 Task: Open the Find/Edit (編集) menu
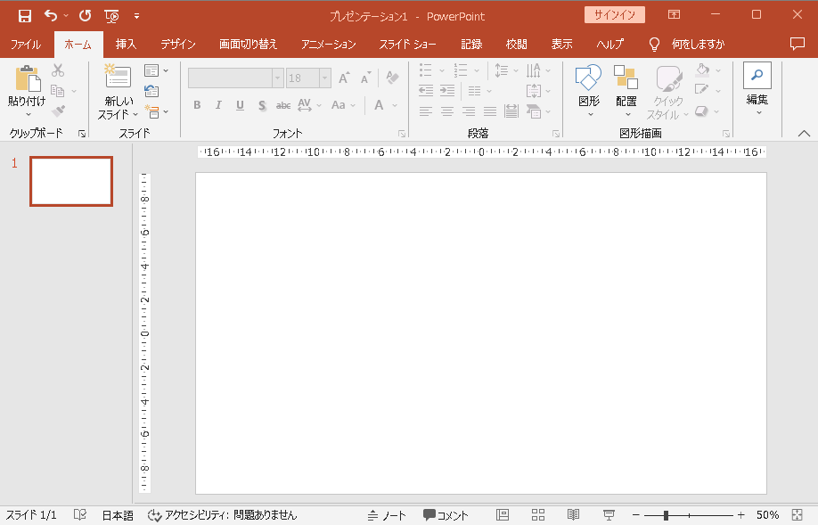tap(757, 89)
